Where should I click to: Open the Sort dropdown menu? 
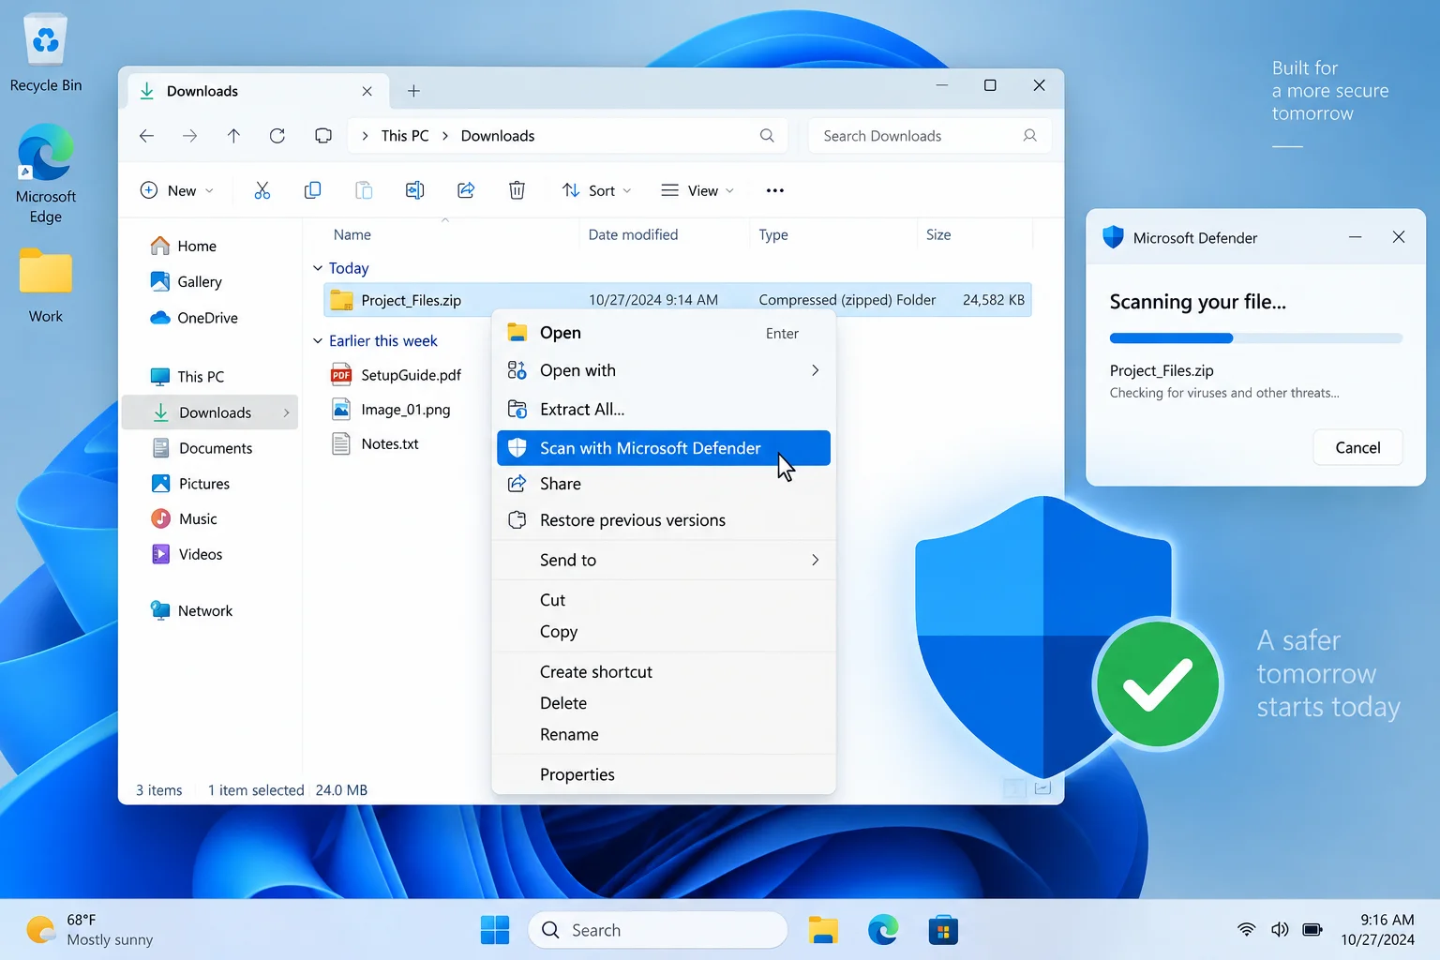click(x=596, y=190)
